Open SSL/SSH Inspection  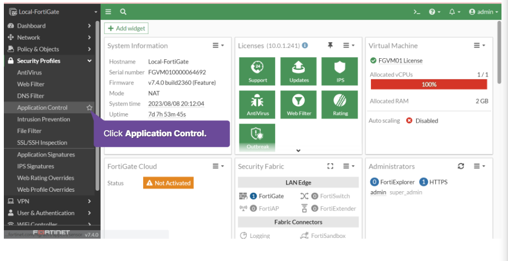(x=42, y=143)
